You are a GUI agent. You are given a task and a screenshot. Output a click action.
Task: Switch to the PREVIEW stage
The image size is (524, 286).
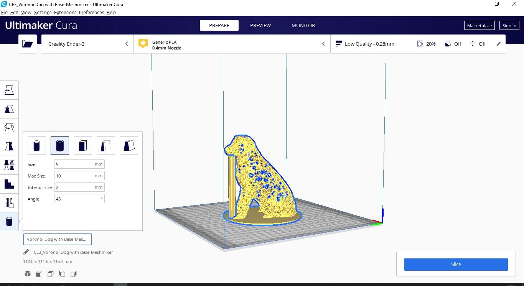click(260, 25)
